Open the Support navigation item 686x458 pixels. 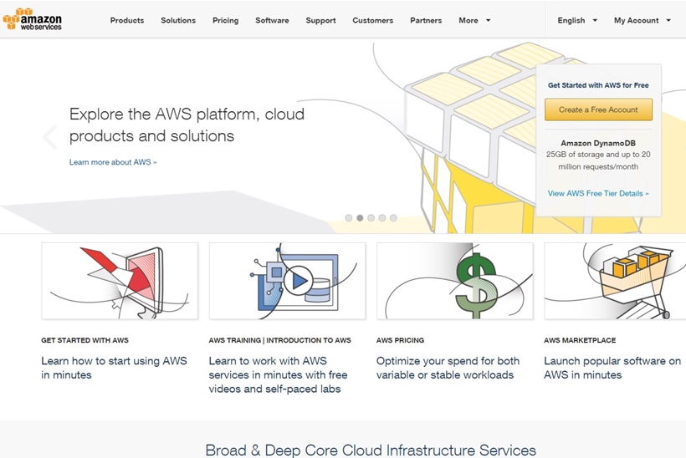(x=320, y=20)
